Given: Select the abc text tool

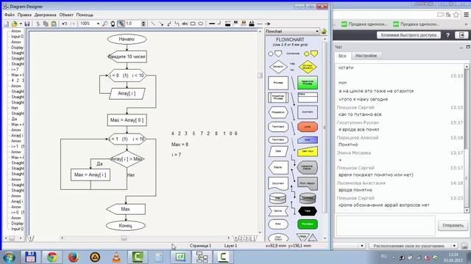Looking at the screenshot, I should click(x=185, y=23).
